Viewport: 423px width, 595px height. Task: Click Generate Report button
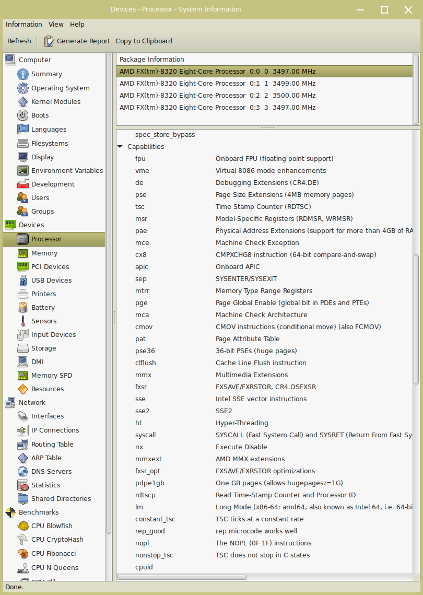(x=77, y=41)
